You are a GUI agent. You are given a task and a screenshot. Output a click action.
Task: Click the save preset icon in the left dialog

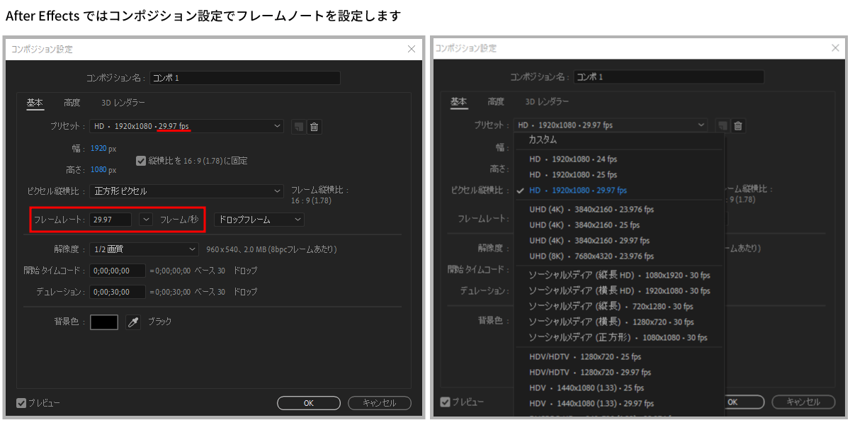(x=298, y=127)
